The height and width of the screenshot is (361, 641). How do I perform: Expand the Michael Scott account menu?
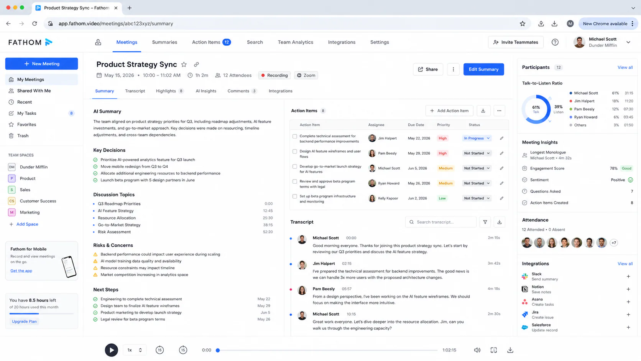click(628, 42)
